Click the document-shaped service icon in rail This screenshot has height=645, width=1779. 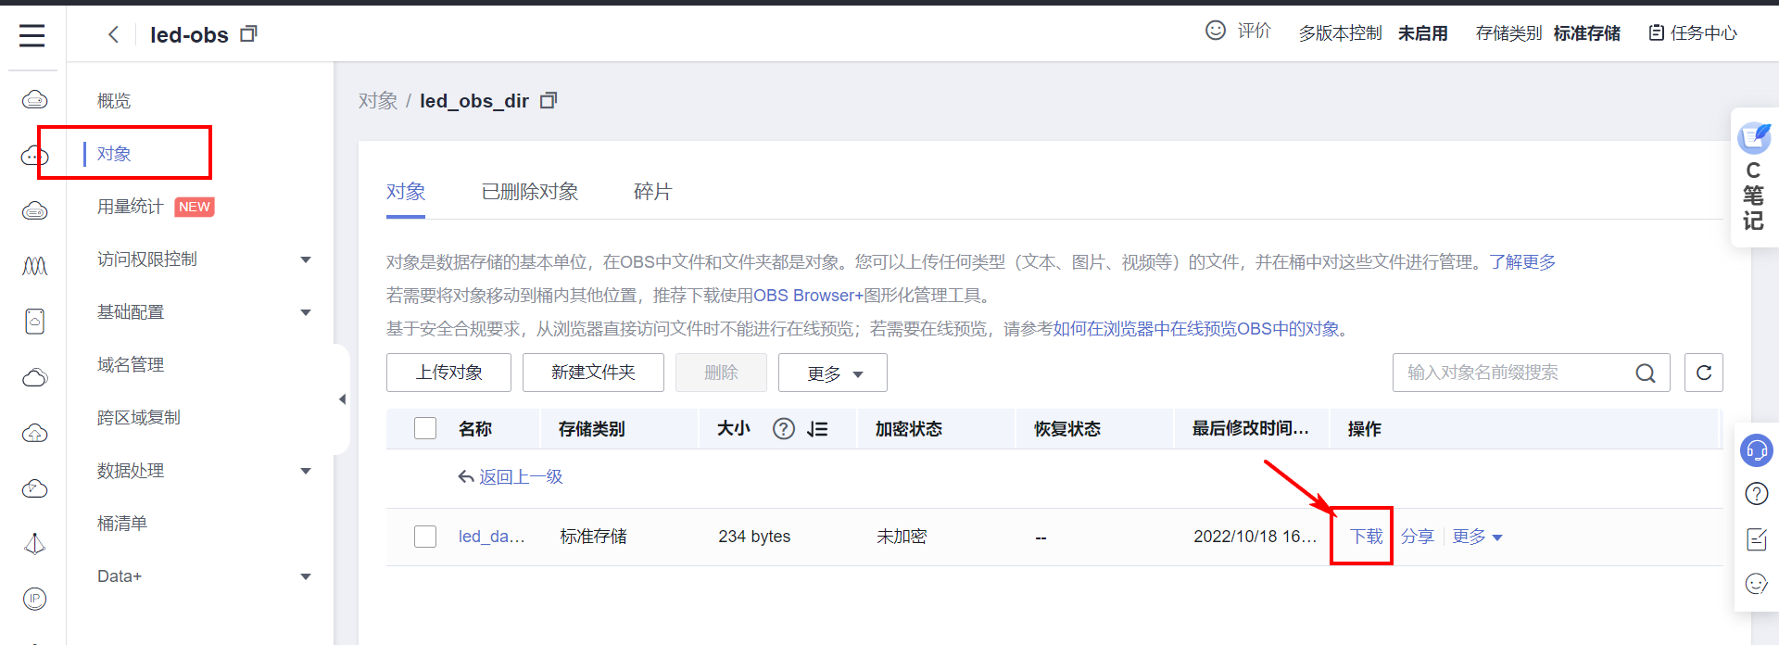point(34,322)
